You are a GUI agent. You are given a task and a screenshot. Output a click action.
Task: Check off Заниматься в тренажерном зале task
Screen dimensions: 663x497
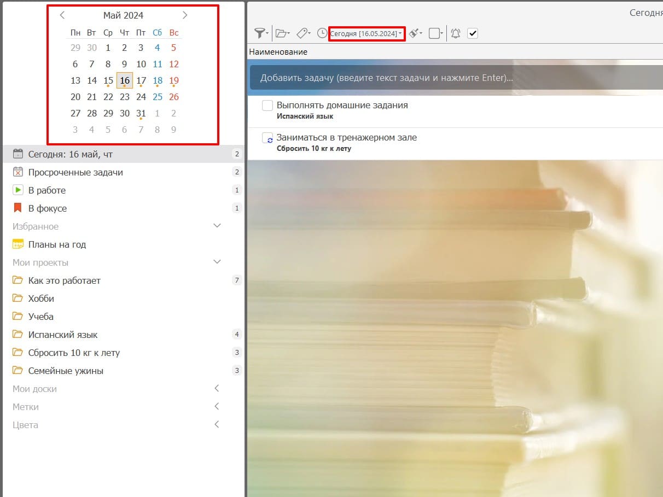click(x=267, y=138)
